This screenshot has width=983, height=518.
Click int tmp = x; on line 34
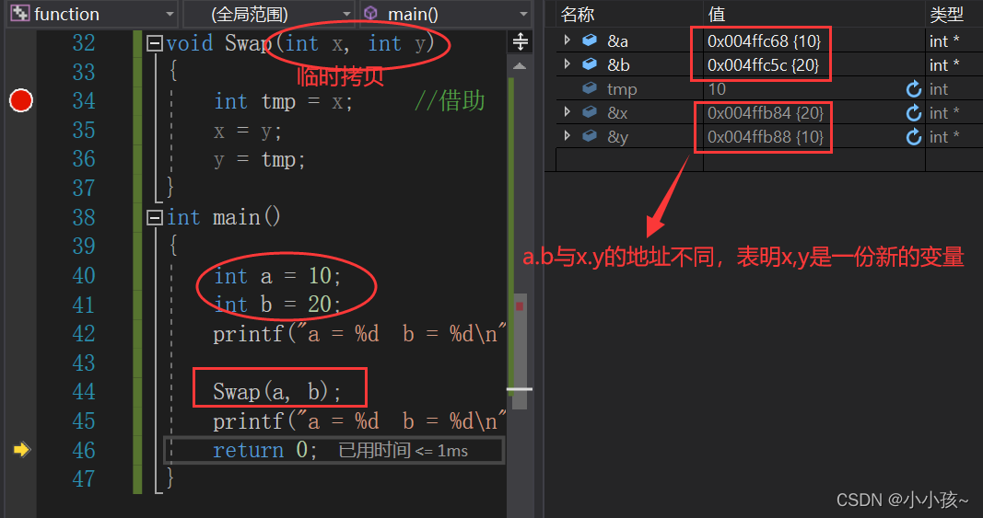pos(284,101)
